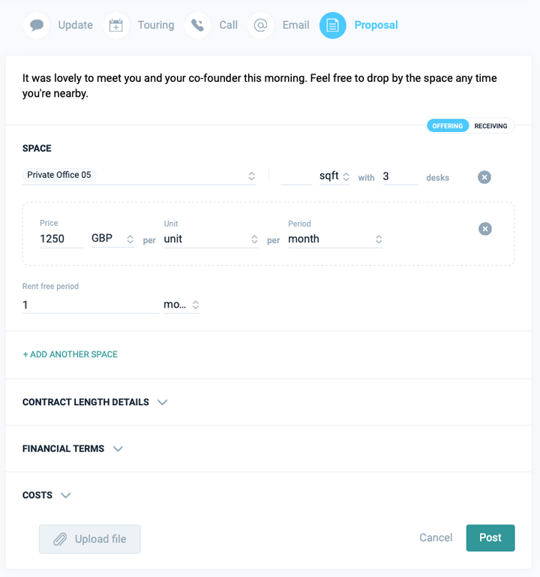Click the Touring calendar icon

115,25
